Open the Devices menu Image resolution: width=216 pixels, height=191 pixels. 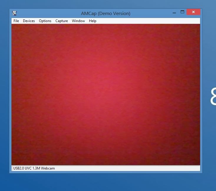(29, 21)
